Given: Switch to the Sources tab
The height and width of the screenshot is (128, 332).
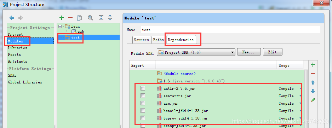Looking at the screenshot, I should [x=142, y=40].
